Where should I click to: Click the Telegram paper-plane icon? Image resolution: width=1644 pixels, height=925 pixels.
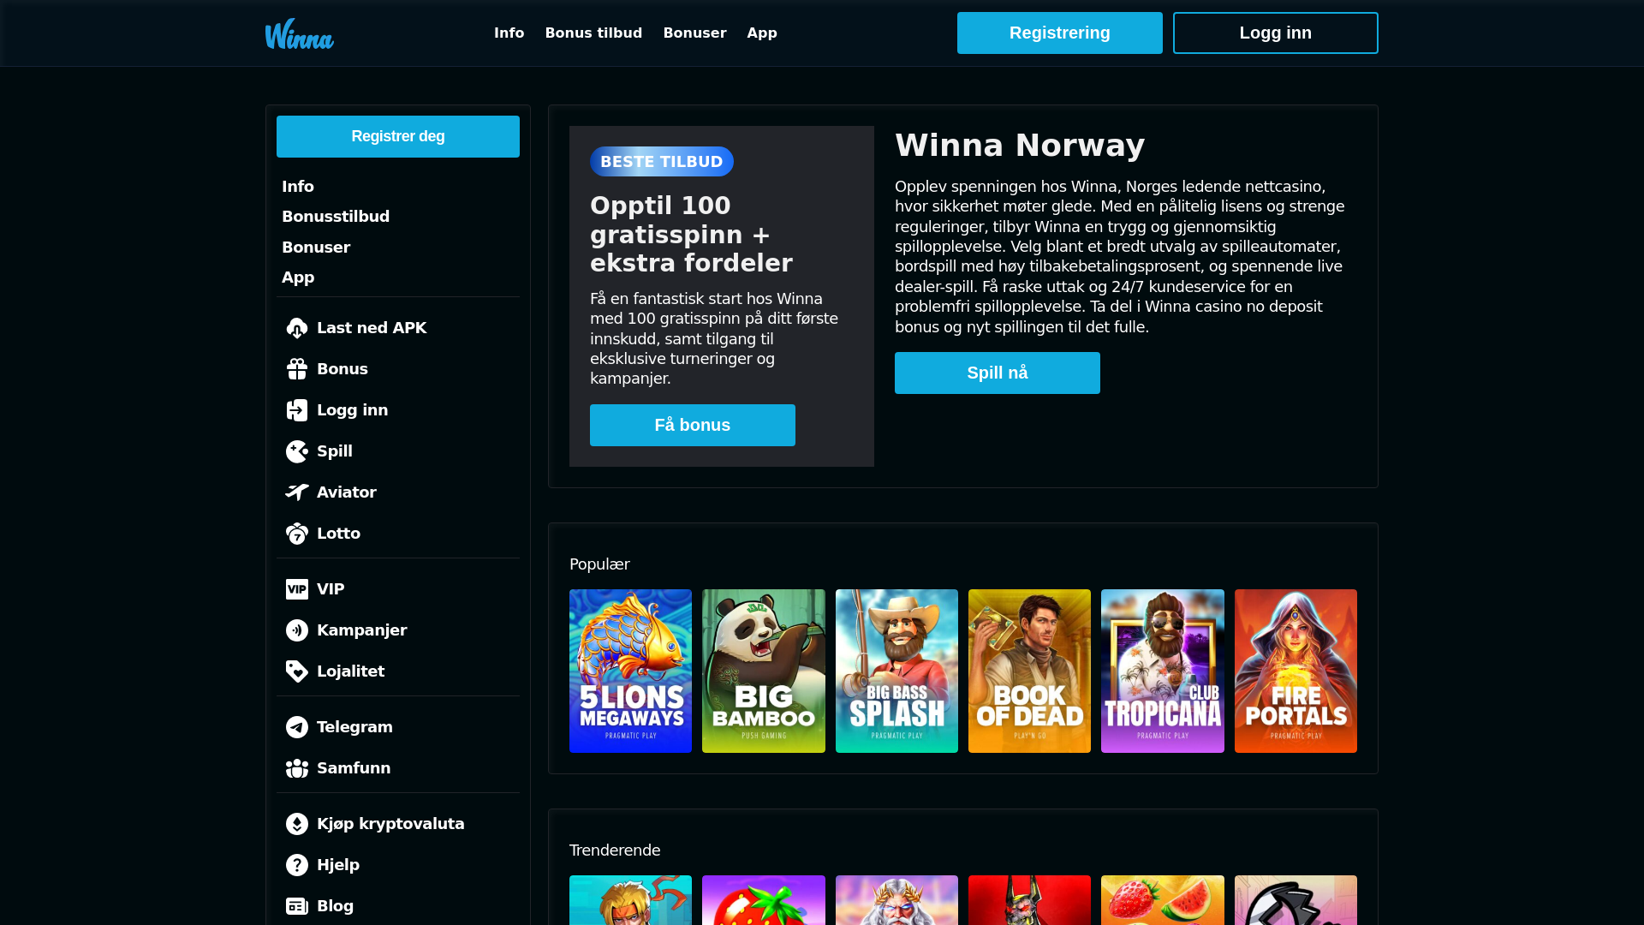tap(297, 727)
